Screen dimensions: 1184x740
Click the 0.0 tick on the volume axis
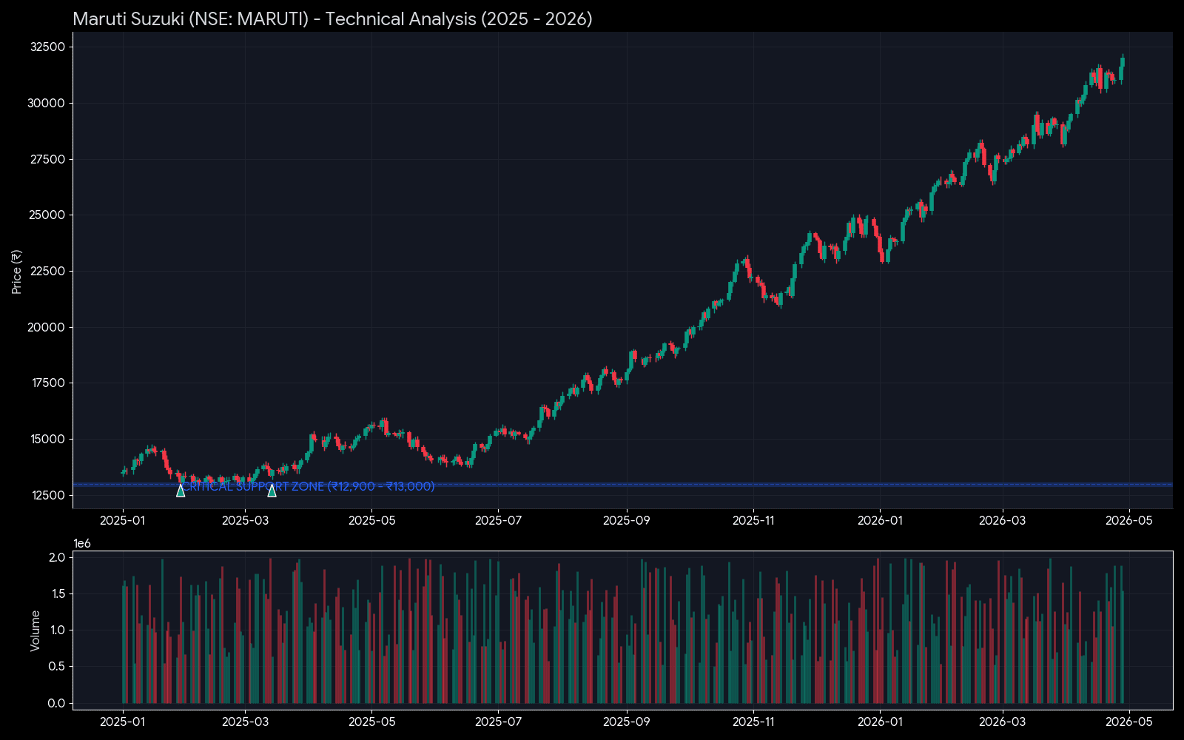pyautogui.click(x=57, y=703)
